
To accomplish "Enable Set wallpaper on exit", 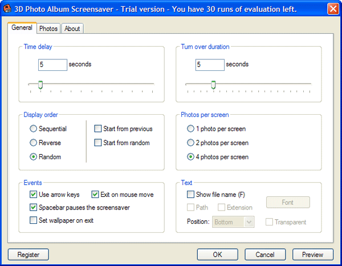I will click(x=34, y=220).
